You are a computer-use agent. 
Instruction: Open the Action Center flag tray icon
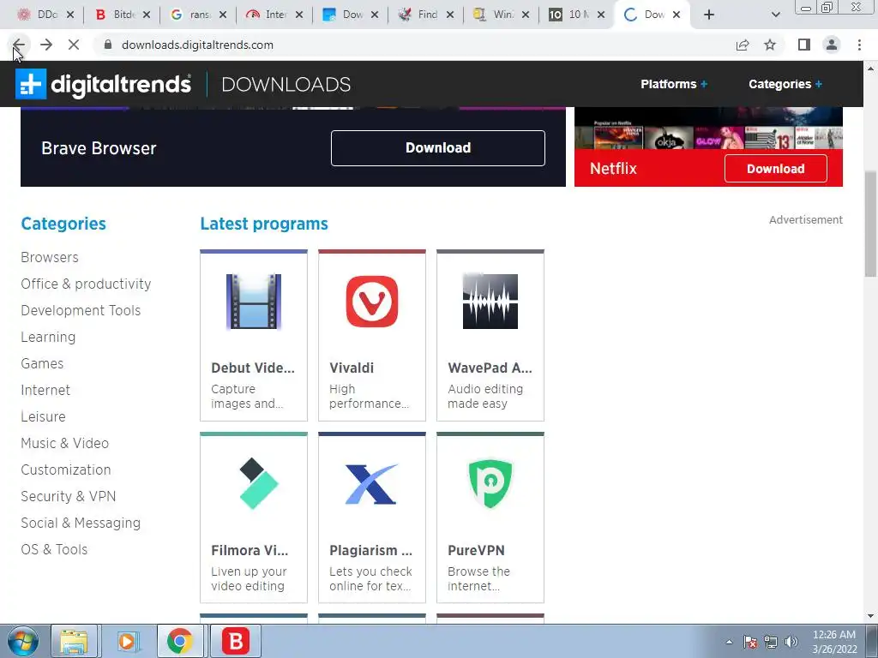[750, 642]
